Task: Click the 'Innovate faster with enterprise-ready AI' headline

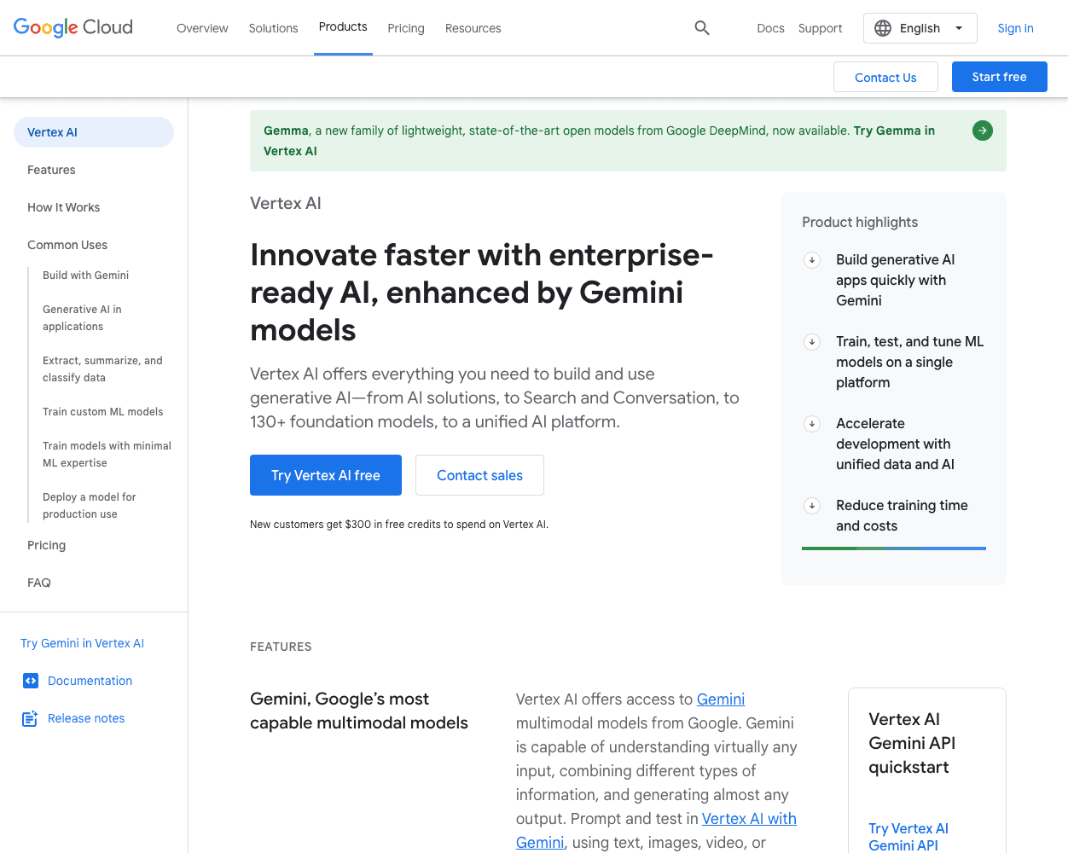Action: point(482,293)
